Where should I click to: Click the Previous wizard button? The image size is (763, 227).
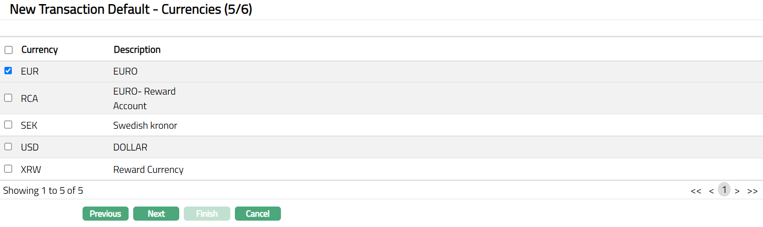105,214
